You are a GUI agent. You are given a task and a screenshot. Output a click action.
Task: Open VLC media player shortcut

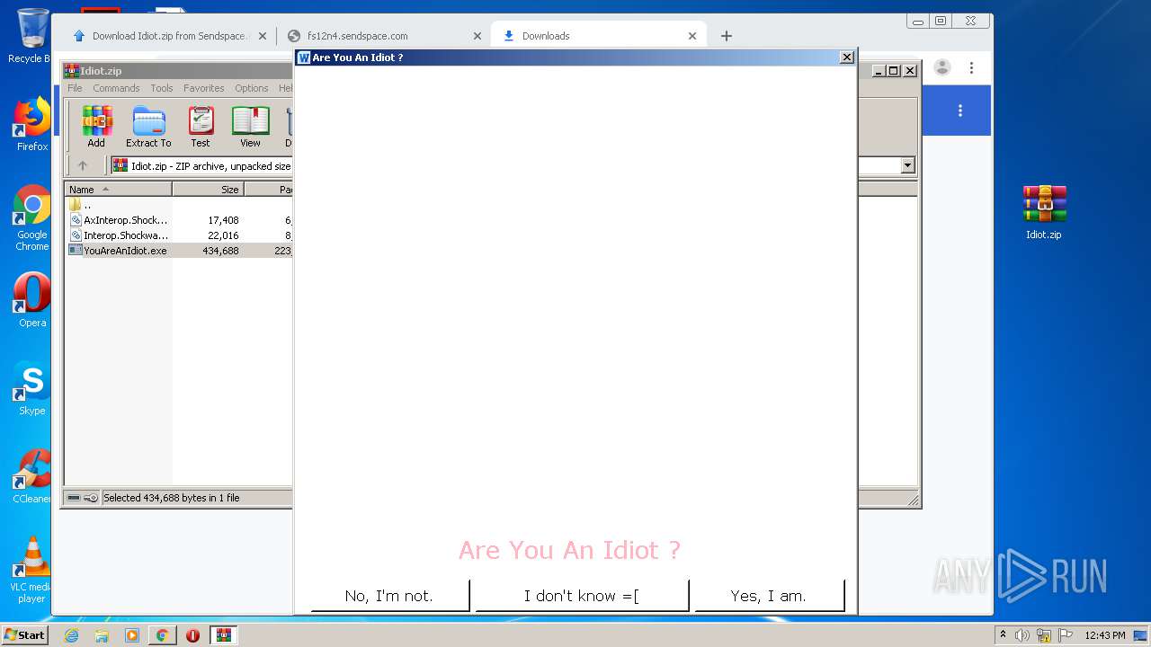coord(31,570)
